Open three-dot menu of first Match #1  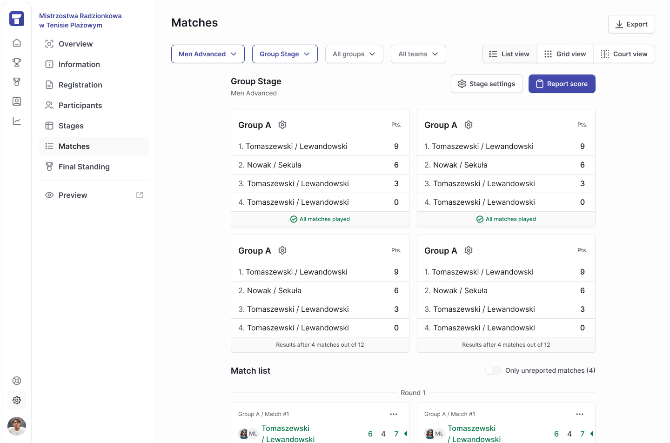(394, 414)
